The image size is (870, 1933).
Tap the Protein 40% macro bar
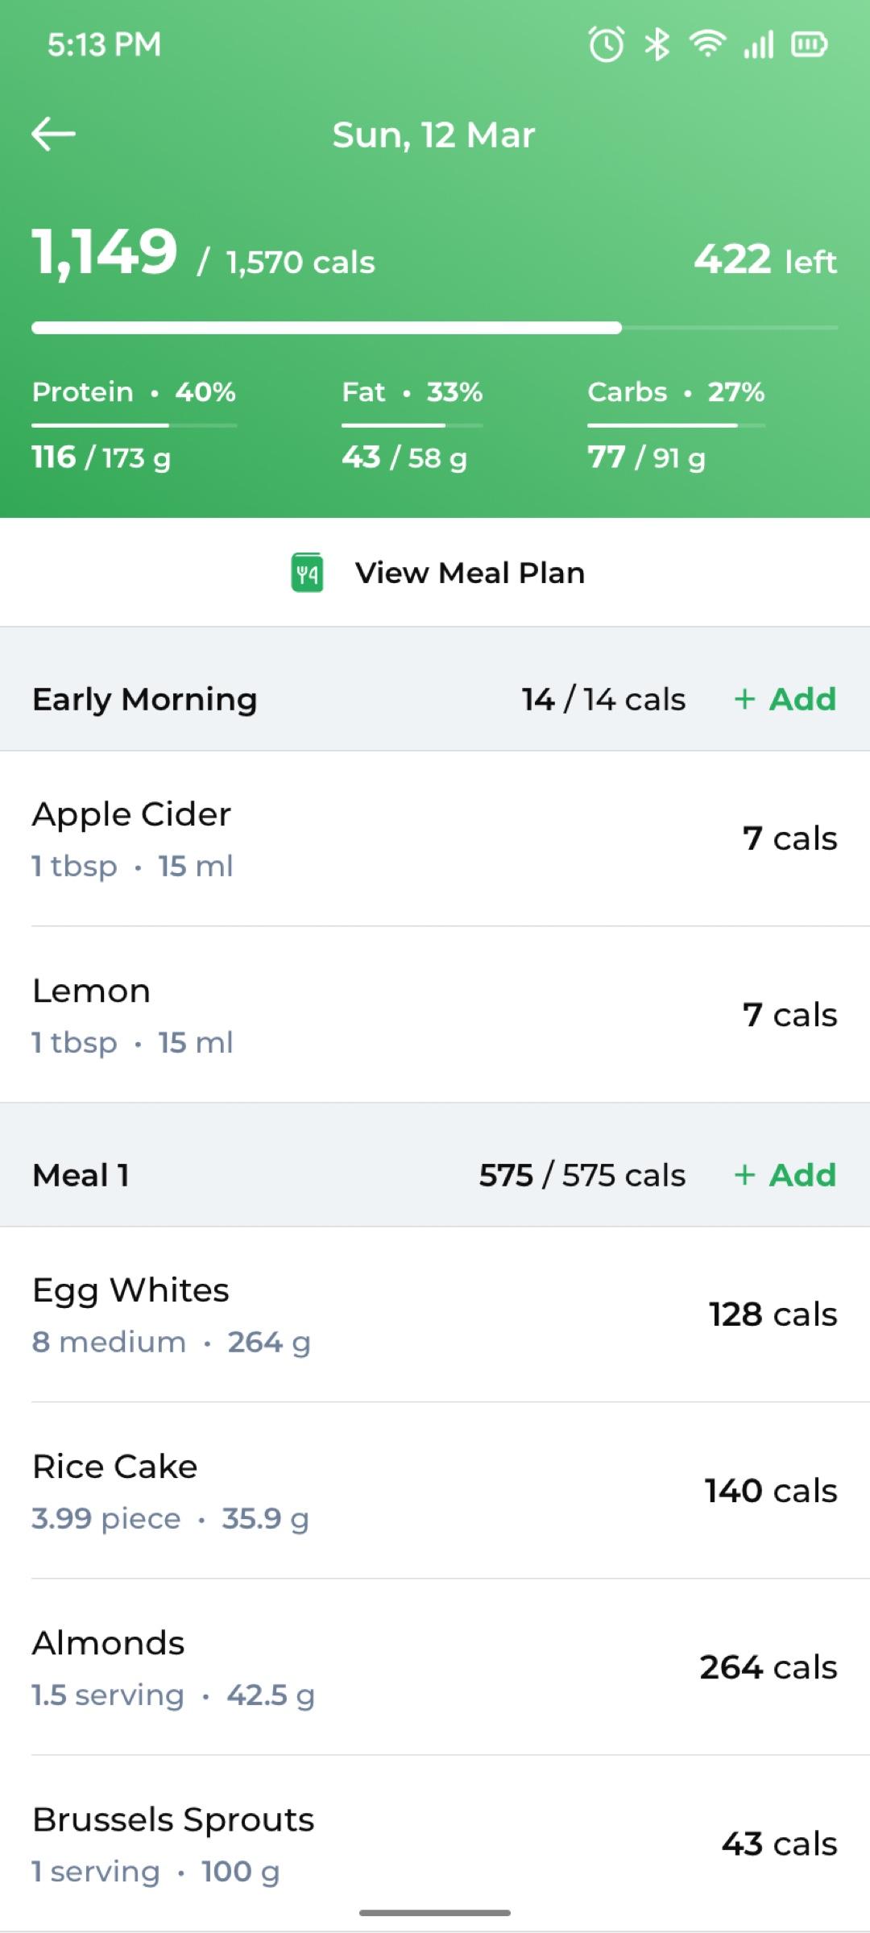tap(135, 424)
